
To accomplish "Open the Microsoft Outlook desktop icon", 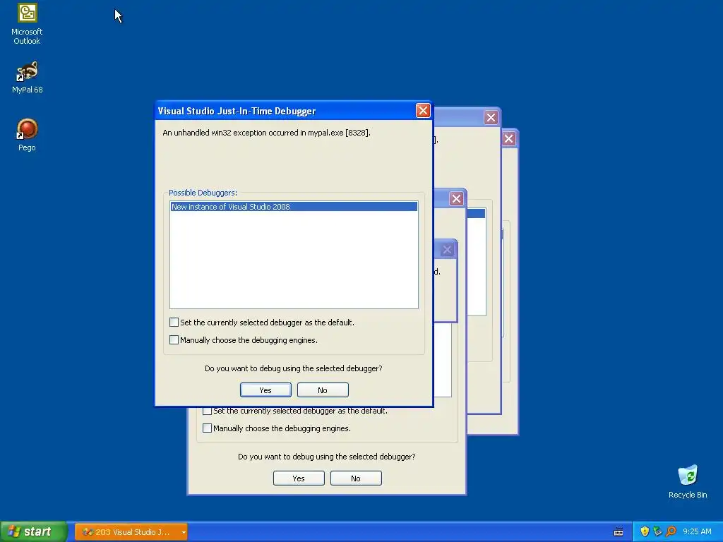I will pyautogui.click(x=27, y=24).
